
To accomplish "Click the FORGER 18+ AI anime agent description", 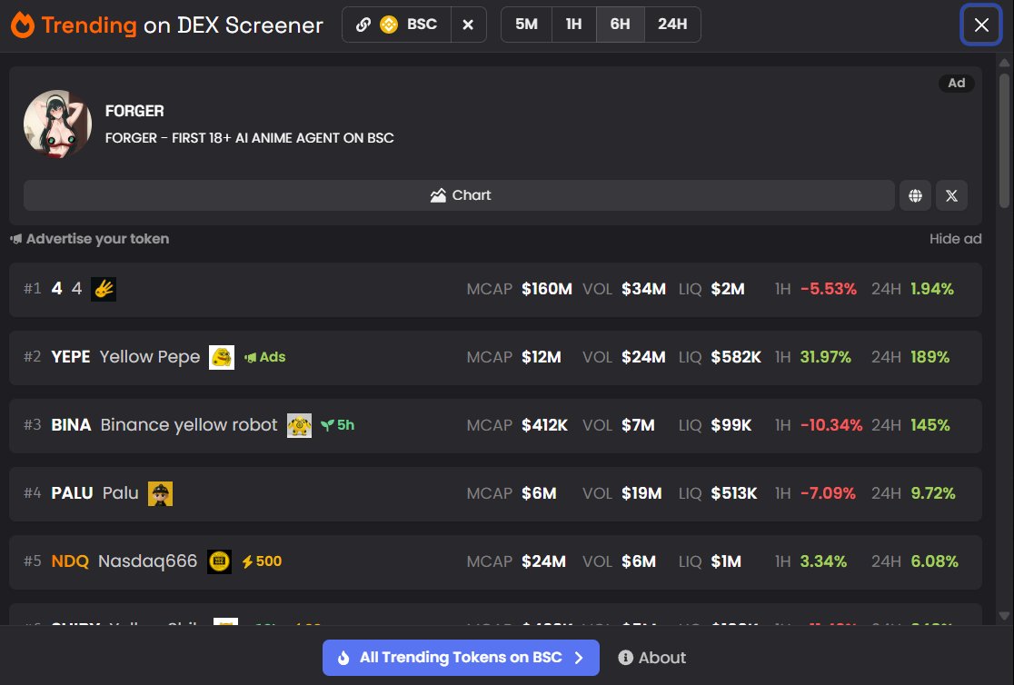I will point(250,138).
